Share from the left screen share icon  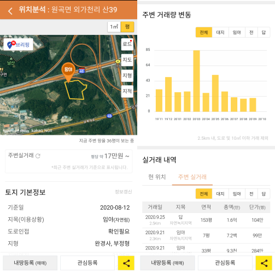(x=126, y=263)
